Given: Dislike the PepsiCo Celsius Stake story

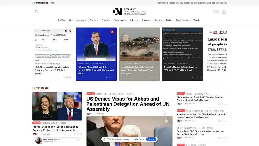Looking at the screenshot, I should 196,77.
